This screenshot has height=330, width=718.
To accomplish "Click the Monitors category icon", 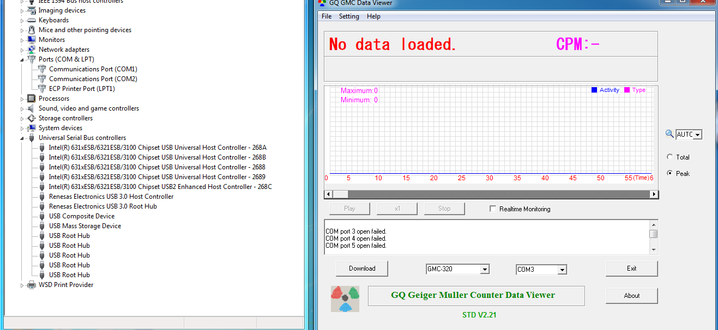I will (x=32, y=40).
